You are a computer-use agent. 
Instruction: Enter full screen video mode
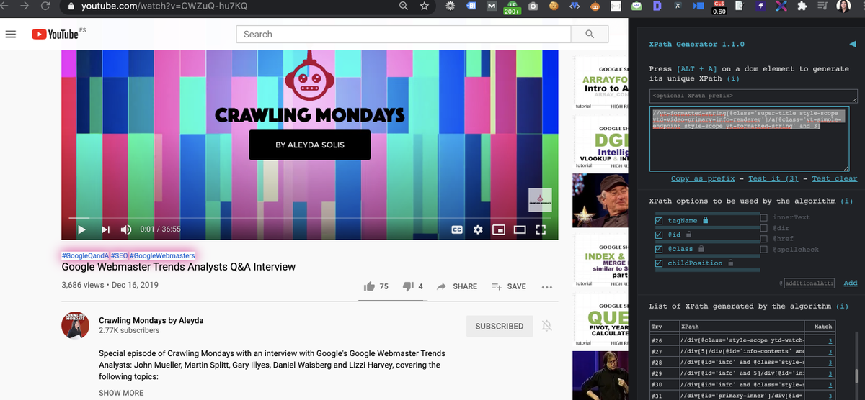pos(541,229)
